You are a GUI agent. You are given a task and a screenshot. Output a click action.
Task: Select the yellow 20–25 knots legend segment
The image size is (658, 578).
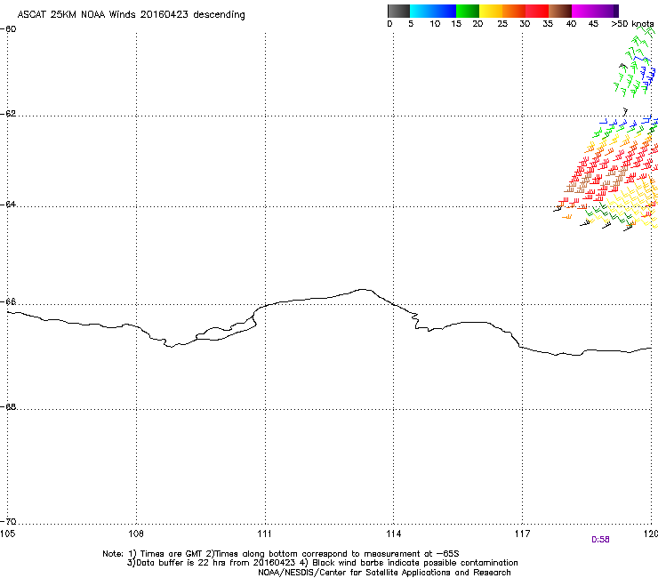click(x=491, y=11)
